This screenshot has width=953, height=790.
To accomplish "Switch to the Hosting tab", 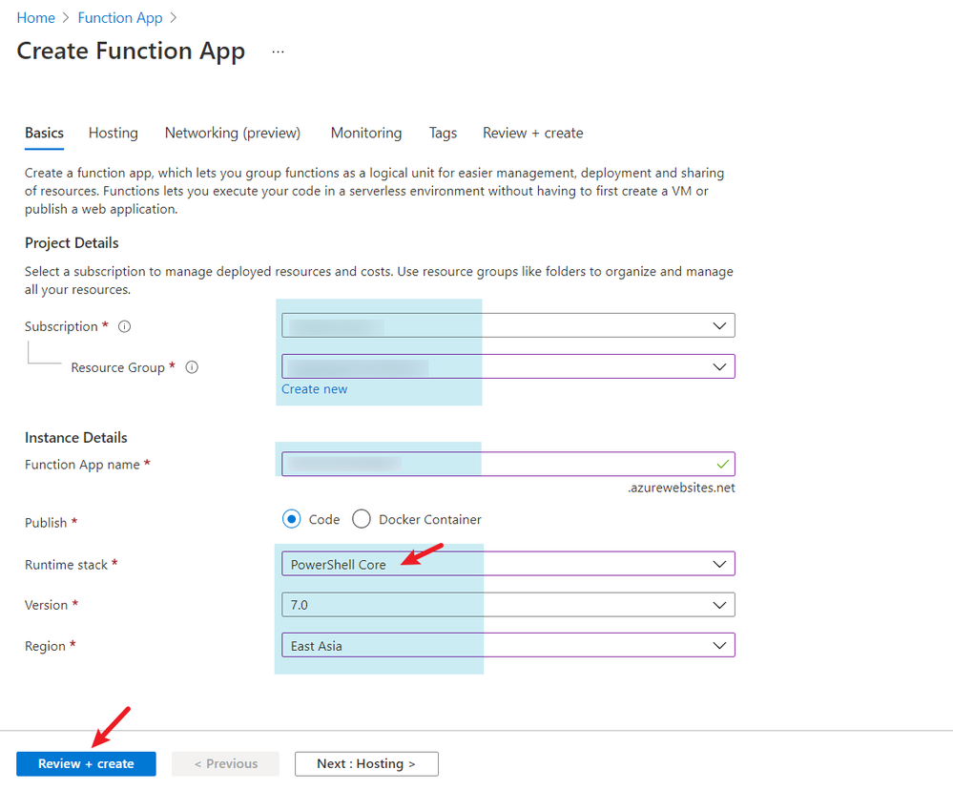I will (114, 133).
